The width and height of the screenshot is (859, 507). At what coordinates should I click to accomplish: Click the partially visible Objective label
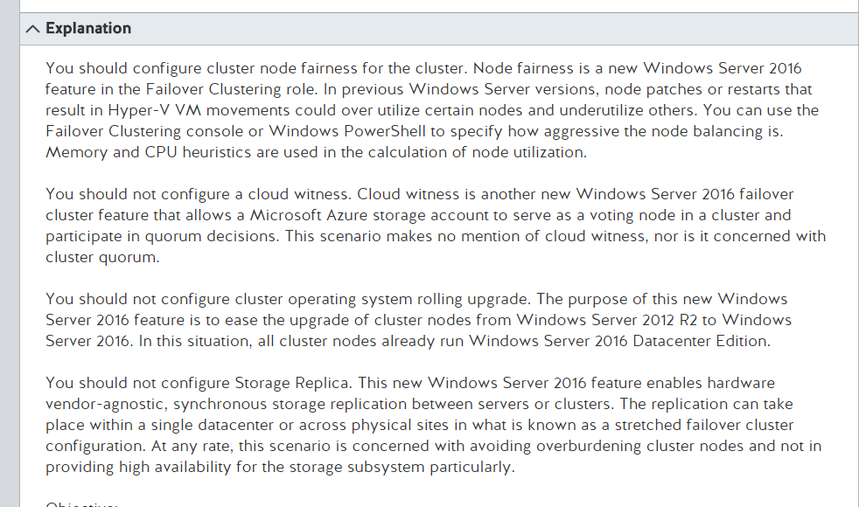pyautogui.click(x=81, y=504)
